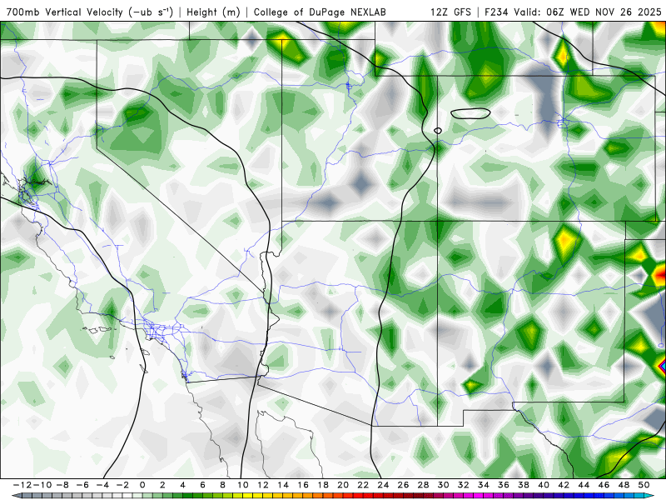The height and width of the screenshot is (500, 666).
Task: Click the cyan right arrow end of colorbar
Action: (650, 496)
